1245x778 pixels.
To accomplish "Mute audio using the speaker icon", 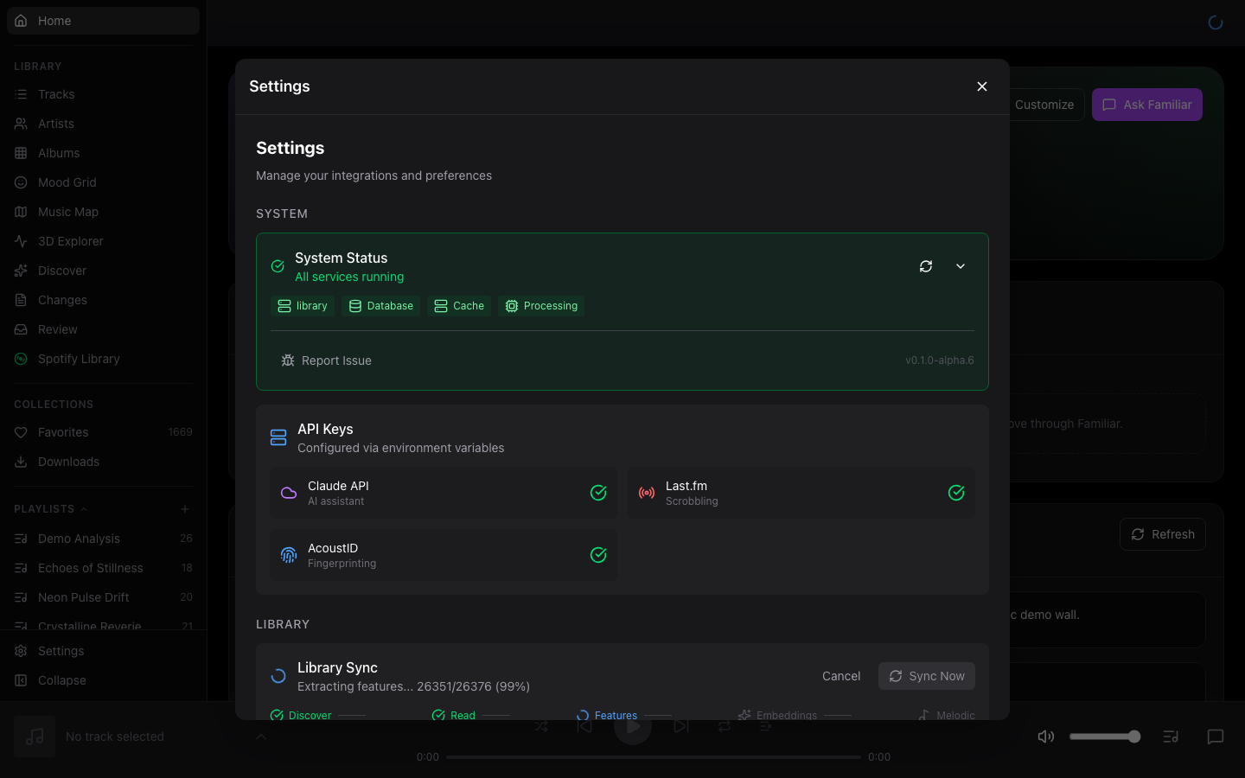I will coord(1045,737).
